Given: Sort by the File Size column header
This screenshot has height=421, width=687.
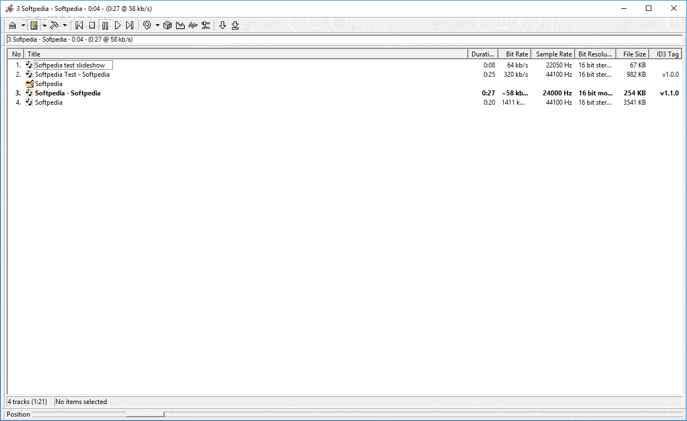Looking at the screenshot, I should click(632, 54).
